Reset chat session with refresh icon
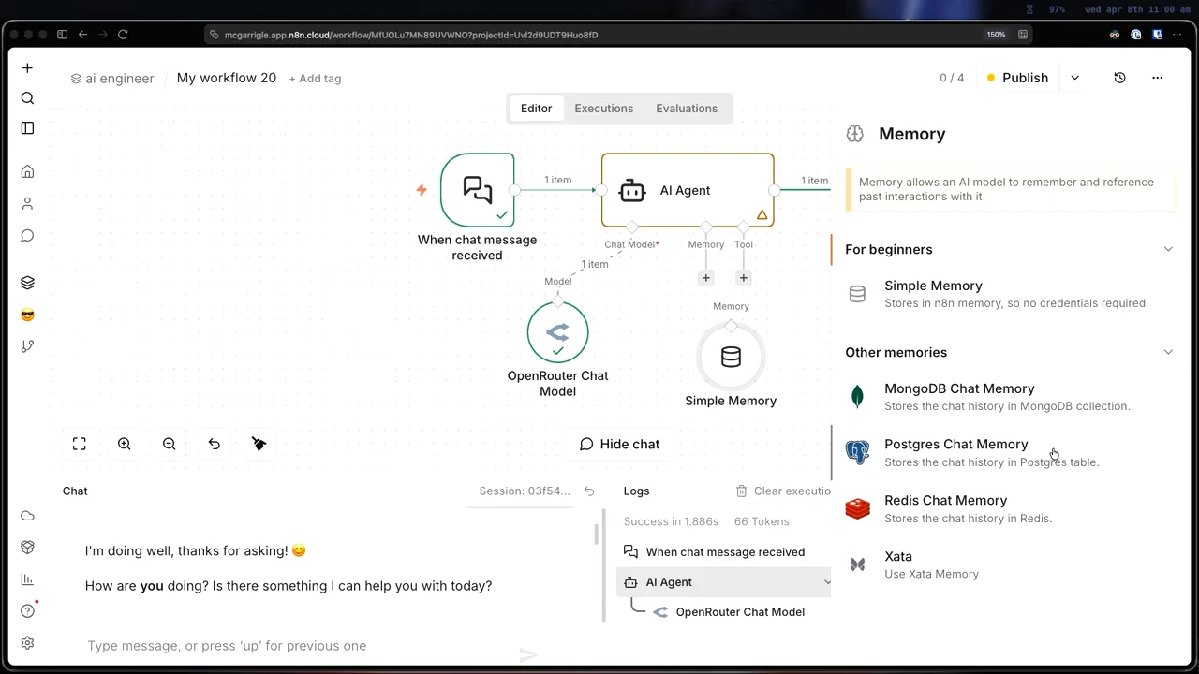Screen dimensions: 1199x674 point(589,491)
